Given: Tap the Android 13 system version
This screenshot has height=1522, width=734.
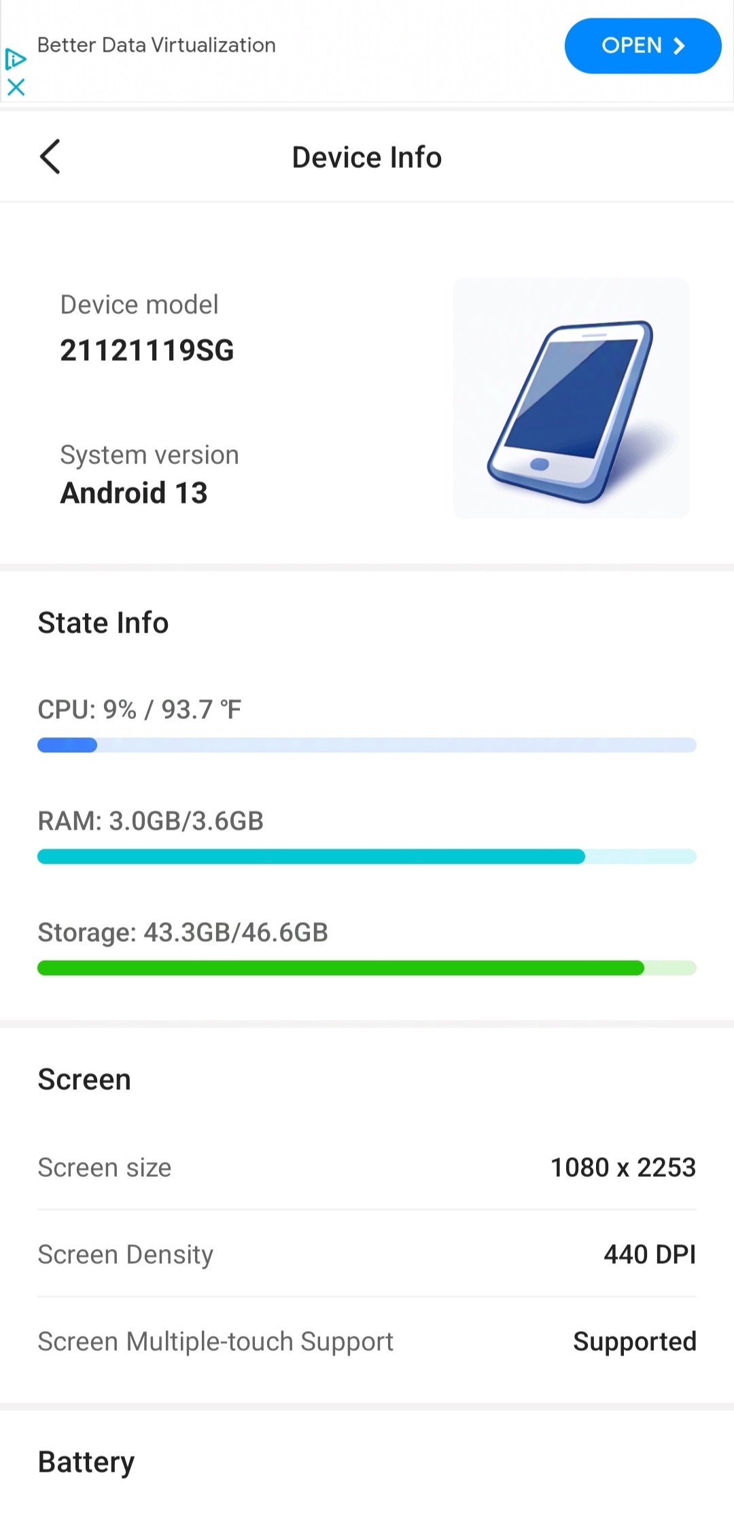Looking at the screenshot, I should click(134, 493).
